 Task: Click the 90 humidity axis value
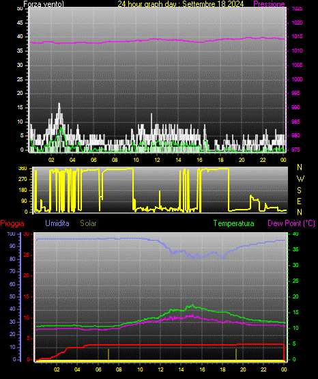(12, 246)
